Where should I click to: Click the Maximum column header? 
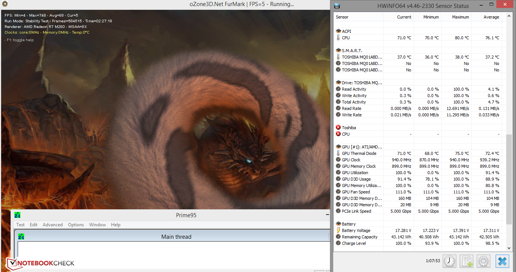pos(456,17)
